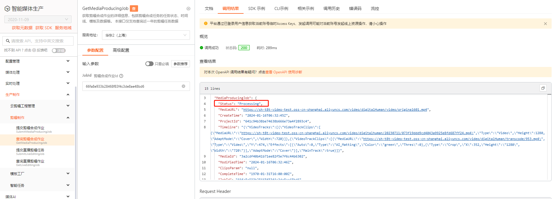
Task: Open the 服务地址 华东2（上海） dropdown
Action: [x=146, y=35]
